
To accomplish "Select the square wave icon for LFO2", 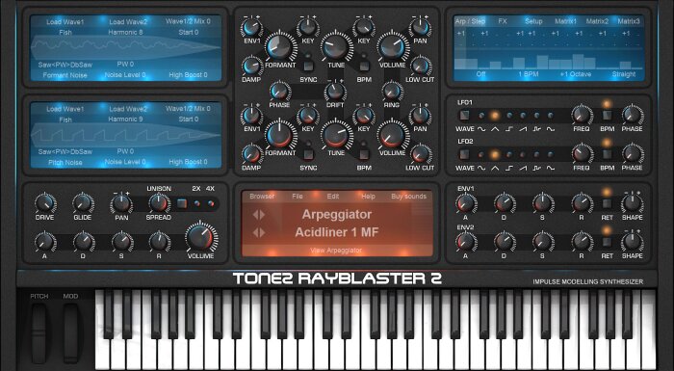I will tap(509, 168).
